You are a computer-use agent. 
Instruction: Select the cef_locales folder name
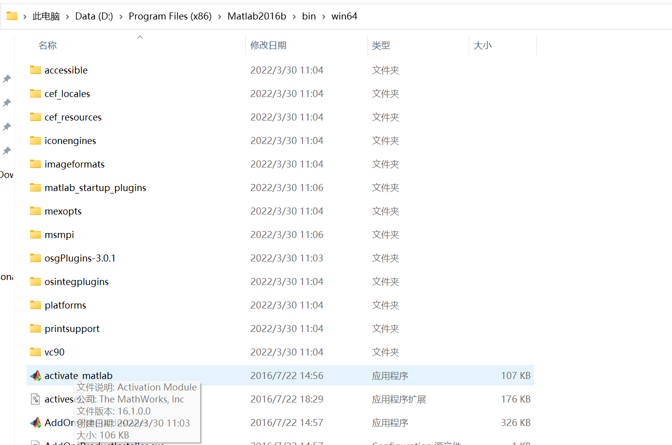(x=68, y=93)
